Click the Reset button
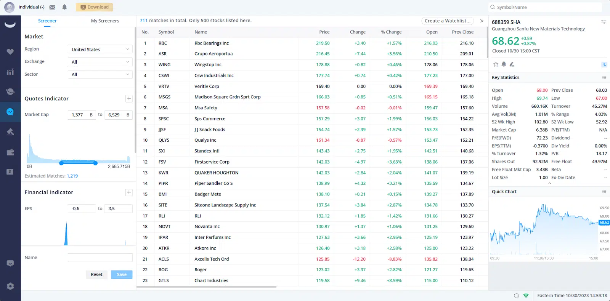The width and height of the screenshot is (610, 301). point(96,274)
